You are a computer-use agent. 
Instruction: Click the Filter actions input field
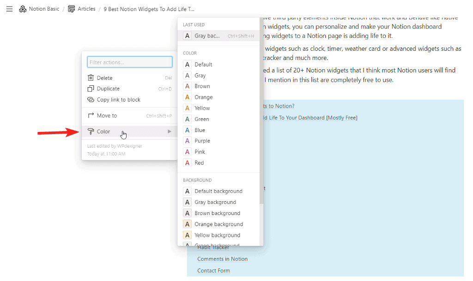129,61
